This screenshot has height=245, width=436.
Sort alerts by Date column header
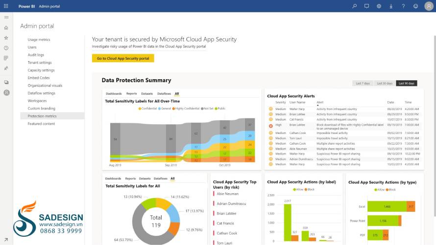point(390,102)
